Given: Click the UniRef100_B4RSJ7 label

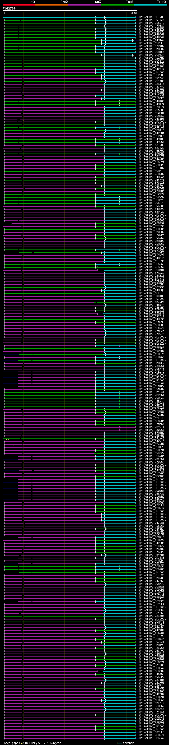Looking at the screenshot, I should (x=152, y=70).
